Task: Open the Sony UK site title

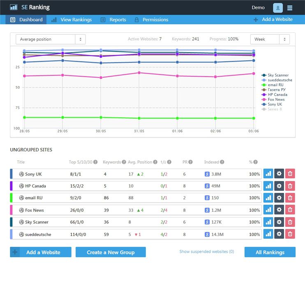Action: click(x=33, y=174)
